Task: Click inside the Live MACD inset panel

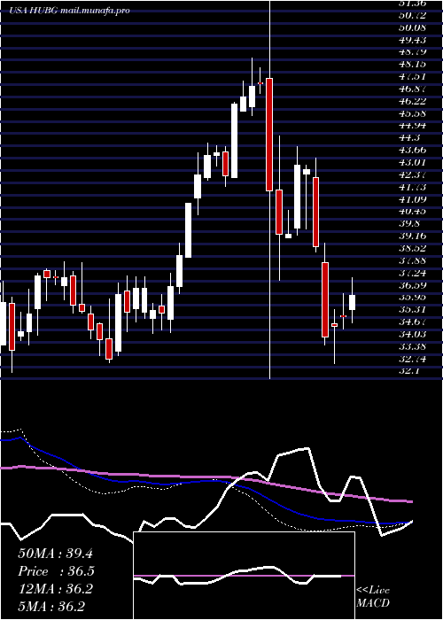Action: (x=244, y=576)
